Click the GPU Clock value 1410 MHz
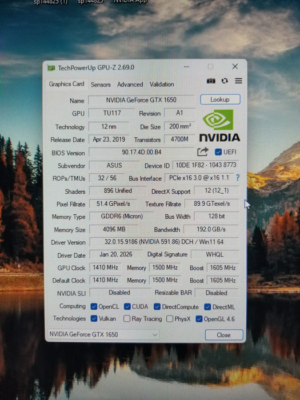The height and width of the screenshot is (400, 300). tap(105, 267)
